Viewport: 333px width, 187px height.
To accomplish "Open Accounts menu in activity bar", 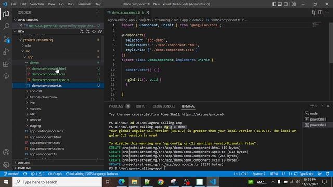I will 6,152.
